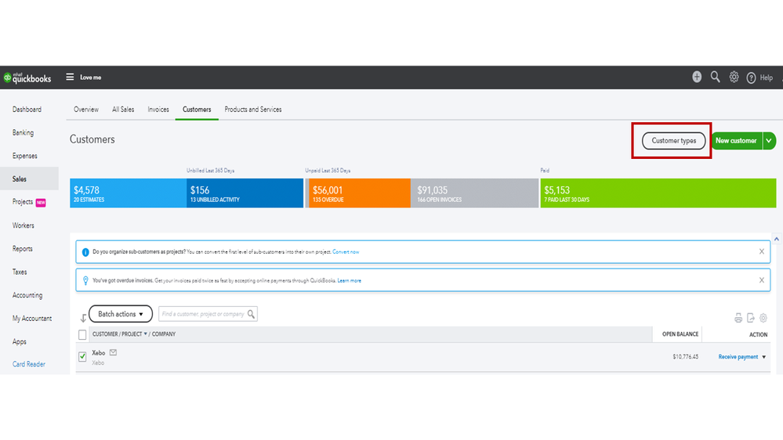Open Apps in sidebar
783x440 pixels.
[x=20, y=341]
